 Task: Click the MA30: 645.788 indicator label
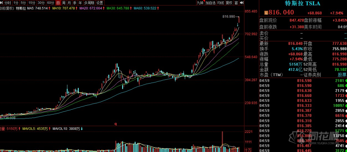[x=120, y=8]
